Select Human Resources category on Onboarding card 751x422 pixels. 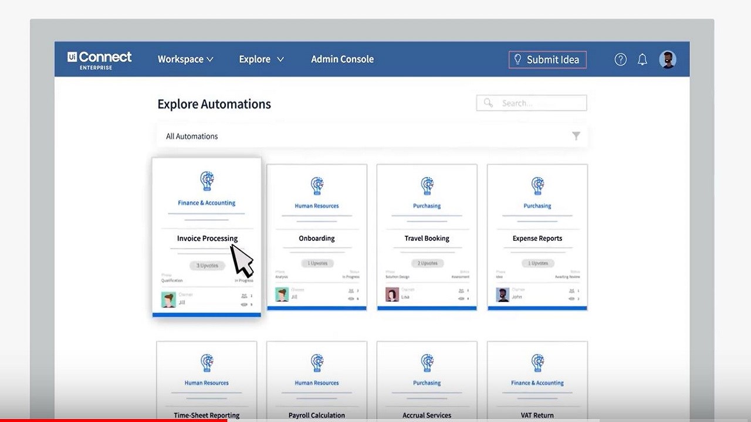(317, 206)
